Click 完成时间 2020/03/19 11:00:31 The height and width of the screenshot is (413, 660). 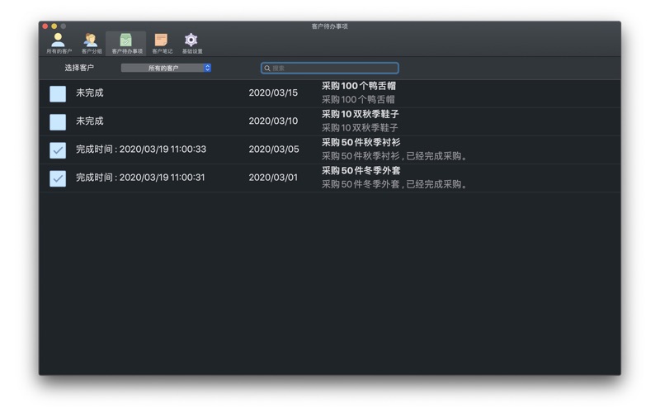[140, 178]
